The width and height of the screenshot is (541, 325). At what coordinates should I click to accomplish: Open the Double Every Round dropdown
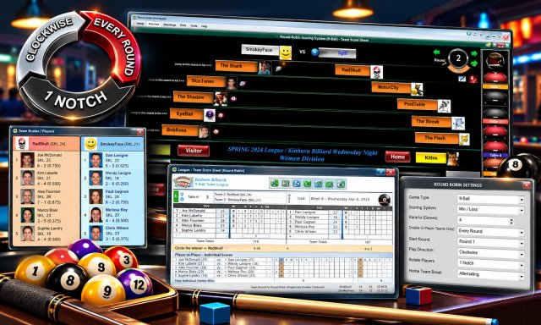[490, 231]
